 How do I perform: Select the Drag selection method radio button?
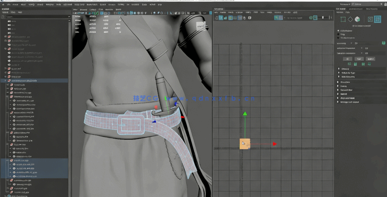[339, 34]
